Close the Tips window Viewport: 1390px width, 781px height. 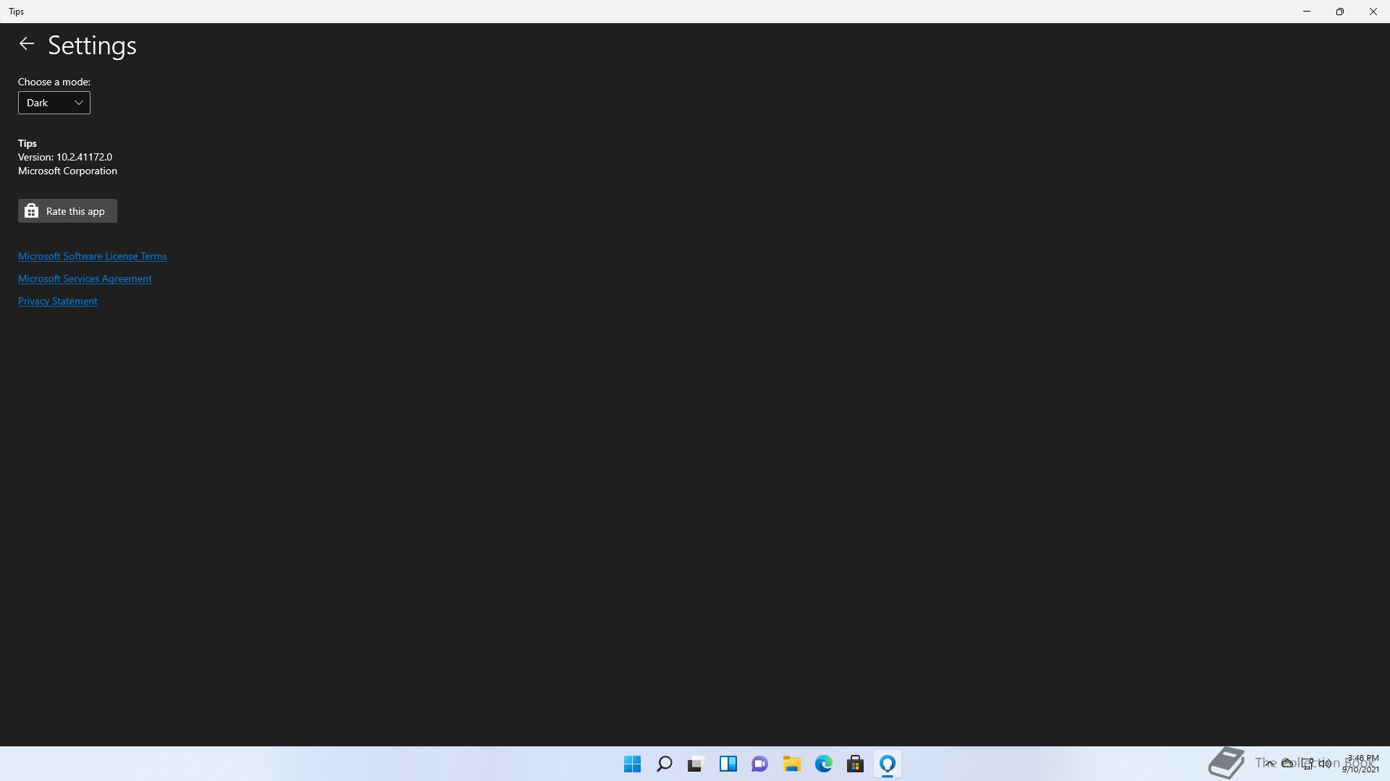[x=1373, y=12]
